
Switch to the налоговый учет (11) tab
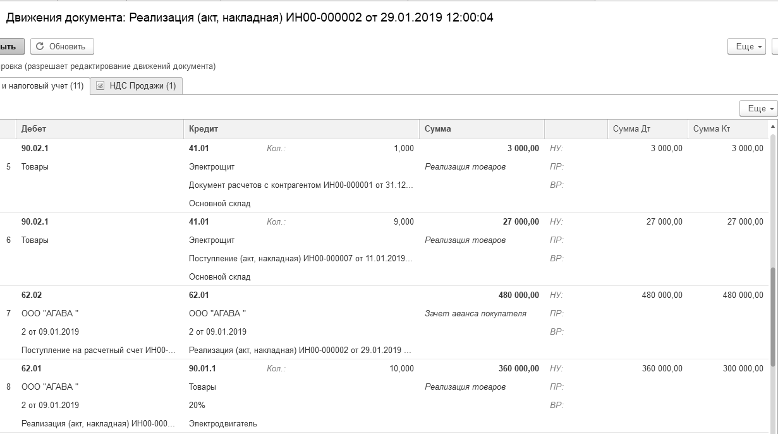click(42, 86)
